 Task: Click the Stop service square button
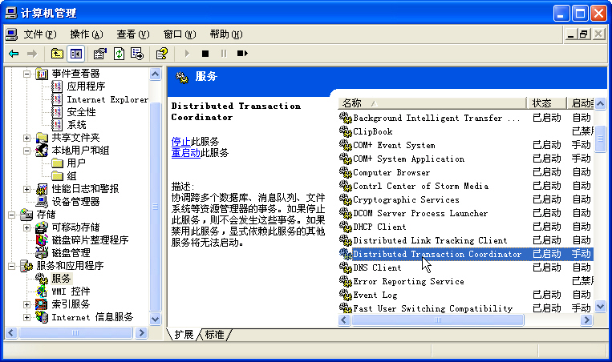(x=205, y=54)
